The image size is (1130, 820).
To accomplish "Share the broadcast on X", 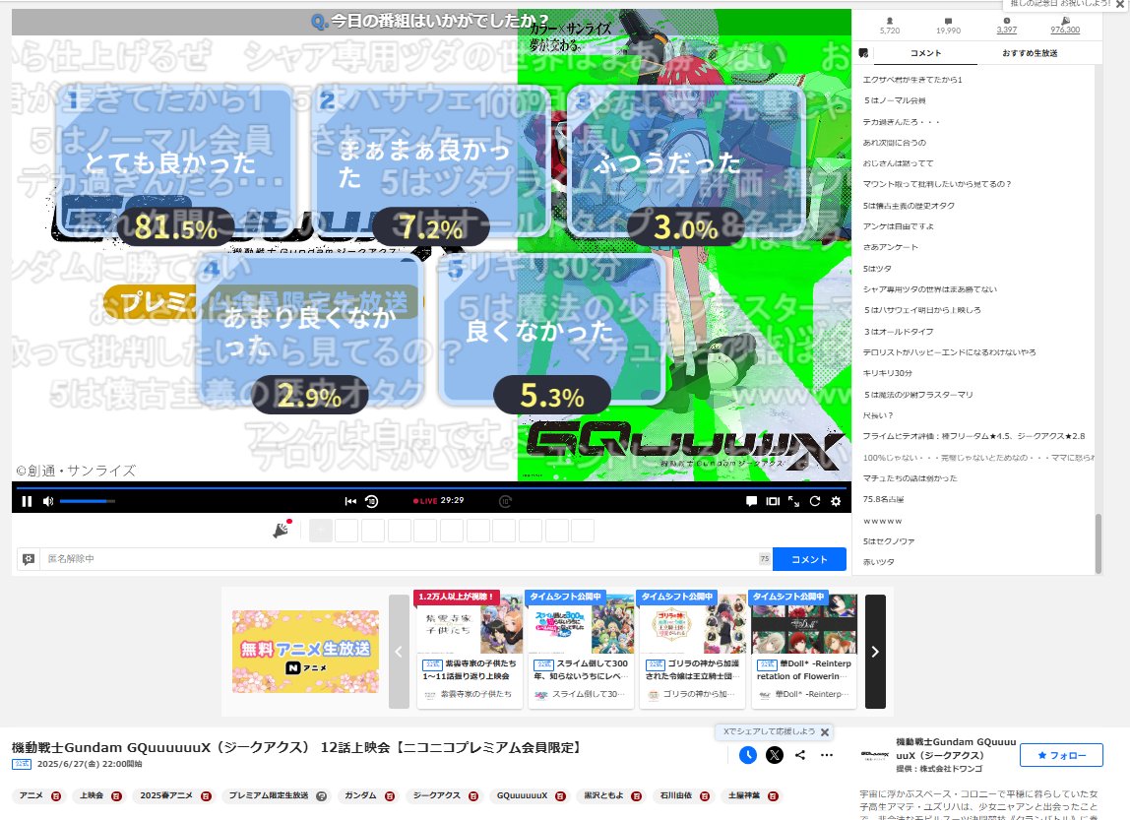I will click(x=775, y=755).
